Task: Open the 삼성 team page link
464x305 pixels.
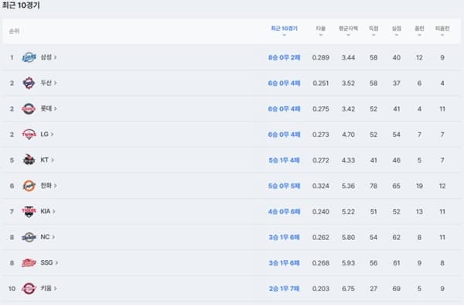Action: [x=49, y=57]
